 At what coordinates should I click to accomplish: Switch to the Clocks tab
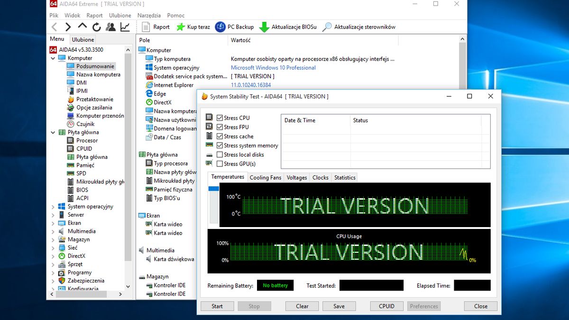pyautogui.click(x=321, y=178)
